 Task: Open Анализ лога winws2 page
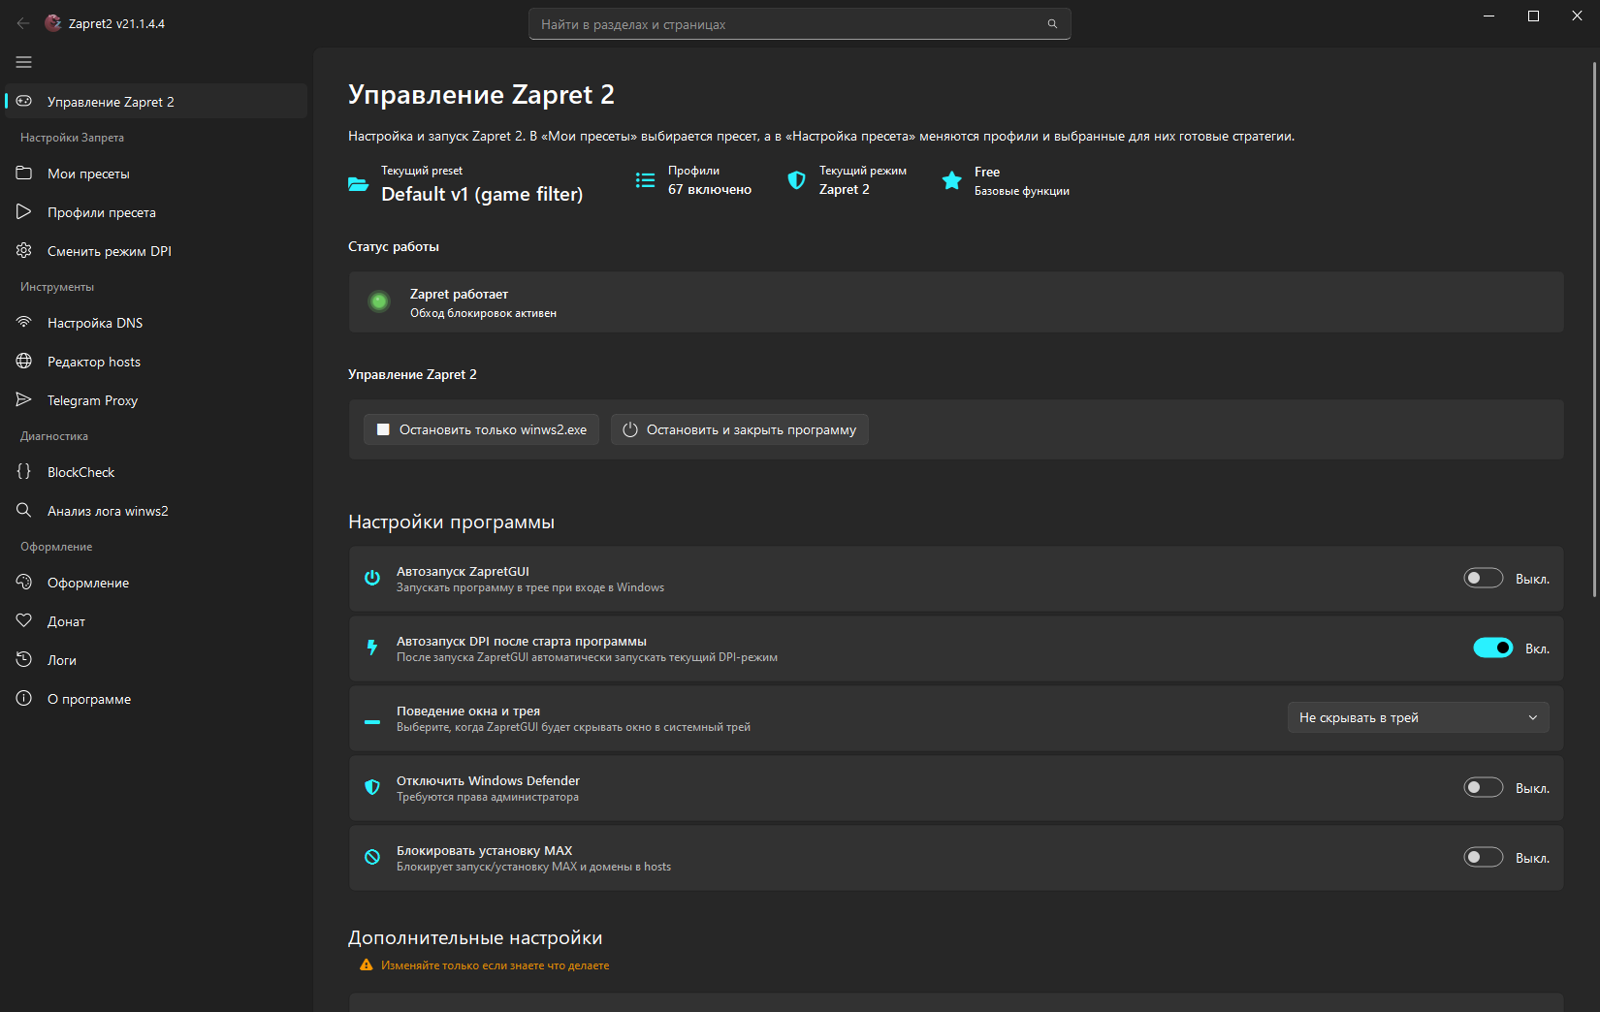[156, 511]
